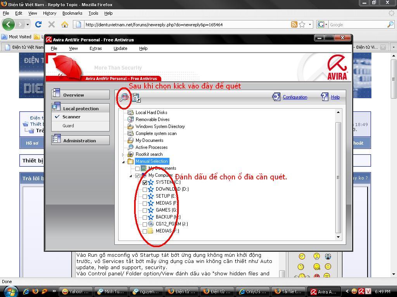
Task: Expand the Rootkit search tree node
Action: 123,155
